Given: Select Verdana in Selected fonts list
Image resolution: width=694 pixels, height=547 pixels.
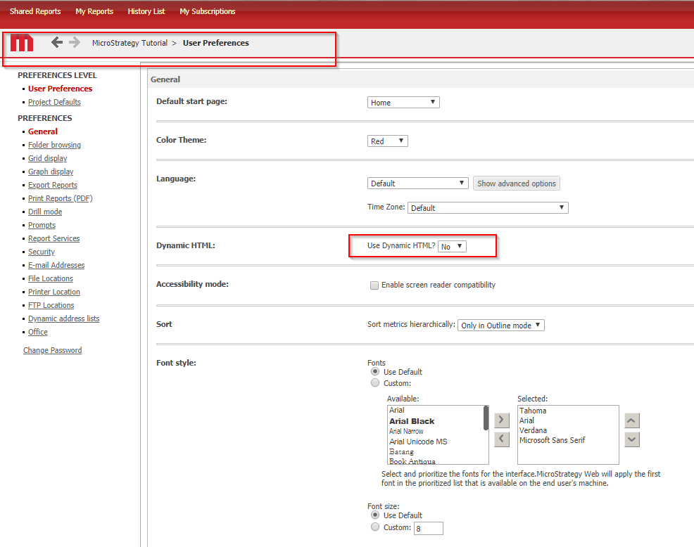Looking at the screenshot, I should 533,430.
